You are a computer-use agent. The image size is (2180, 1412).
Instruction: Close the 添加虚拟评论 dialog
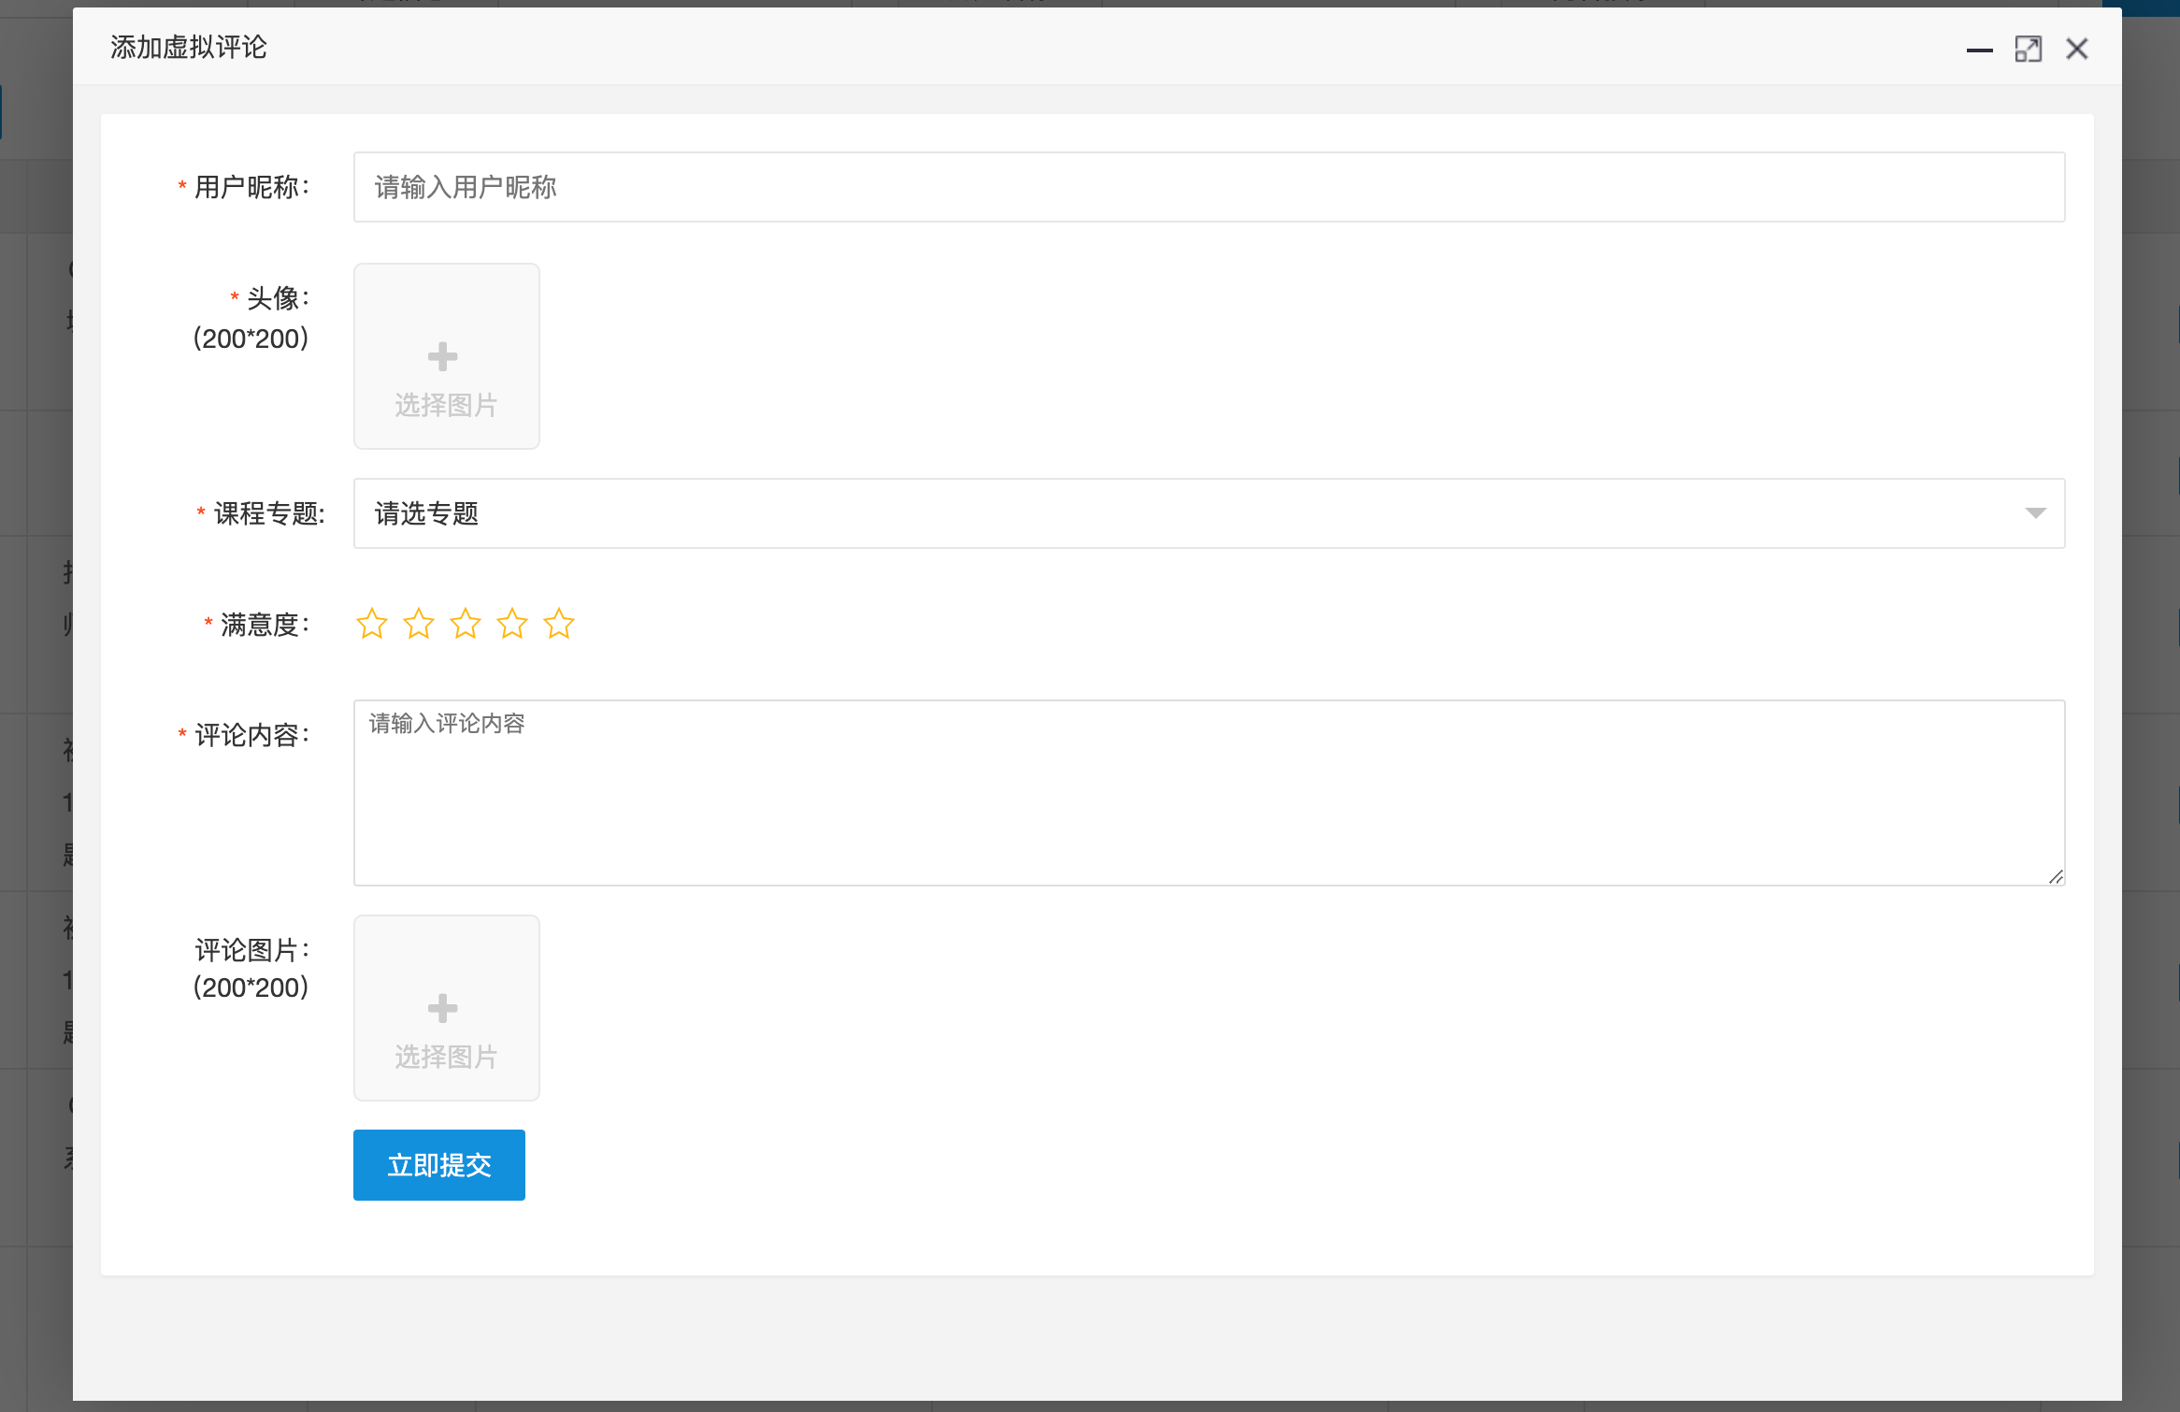[x=2077, y=50]
